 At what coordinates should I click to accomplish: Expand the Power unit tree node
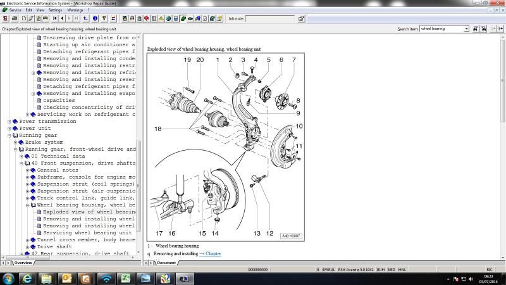[9, 129]
